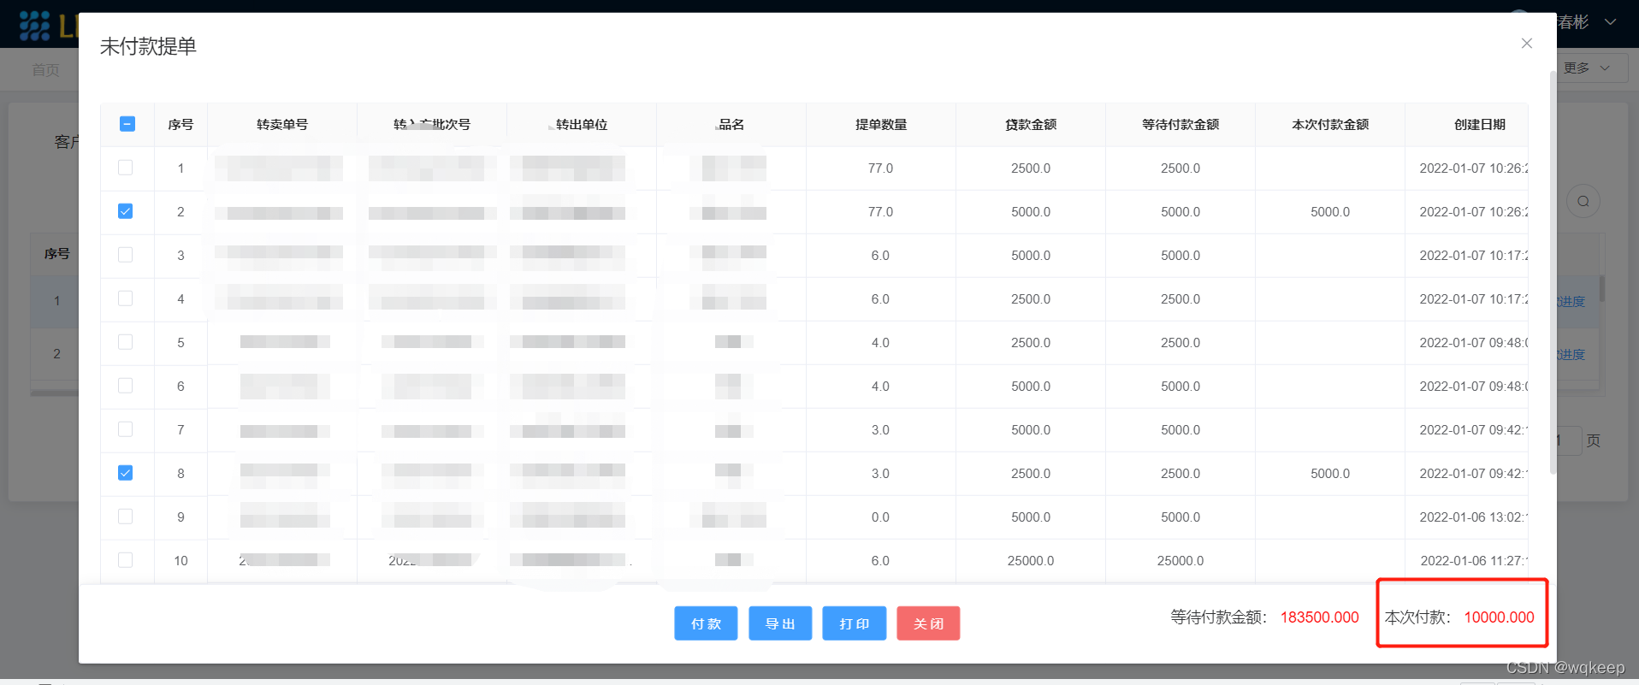Check the checkbox for row 1

click(126, 168)
